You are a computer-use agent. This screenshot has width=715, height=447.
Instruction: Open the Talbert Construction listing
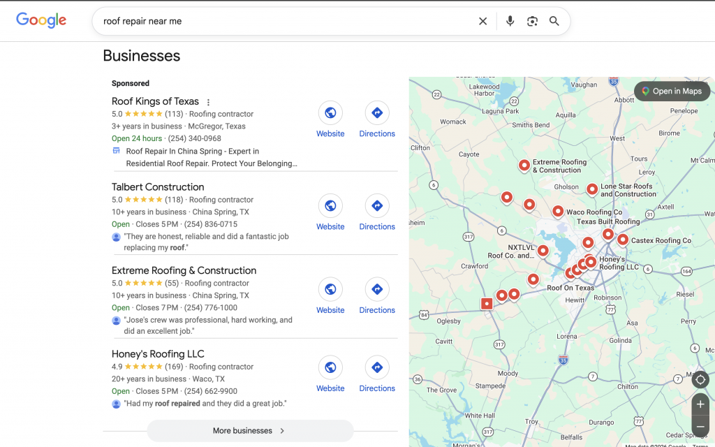point(157,186)
